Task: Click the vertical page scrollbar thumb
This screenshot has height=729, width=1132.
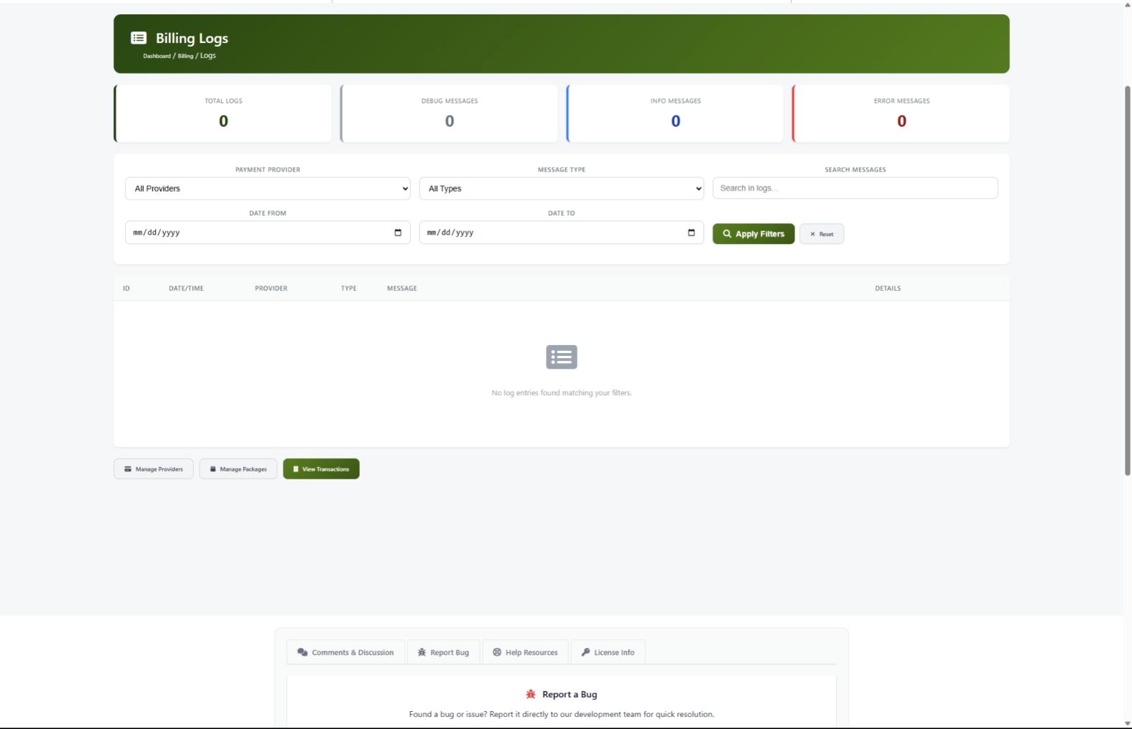Action: point(1127,280)
